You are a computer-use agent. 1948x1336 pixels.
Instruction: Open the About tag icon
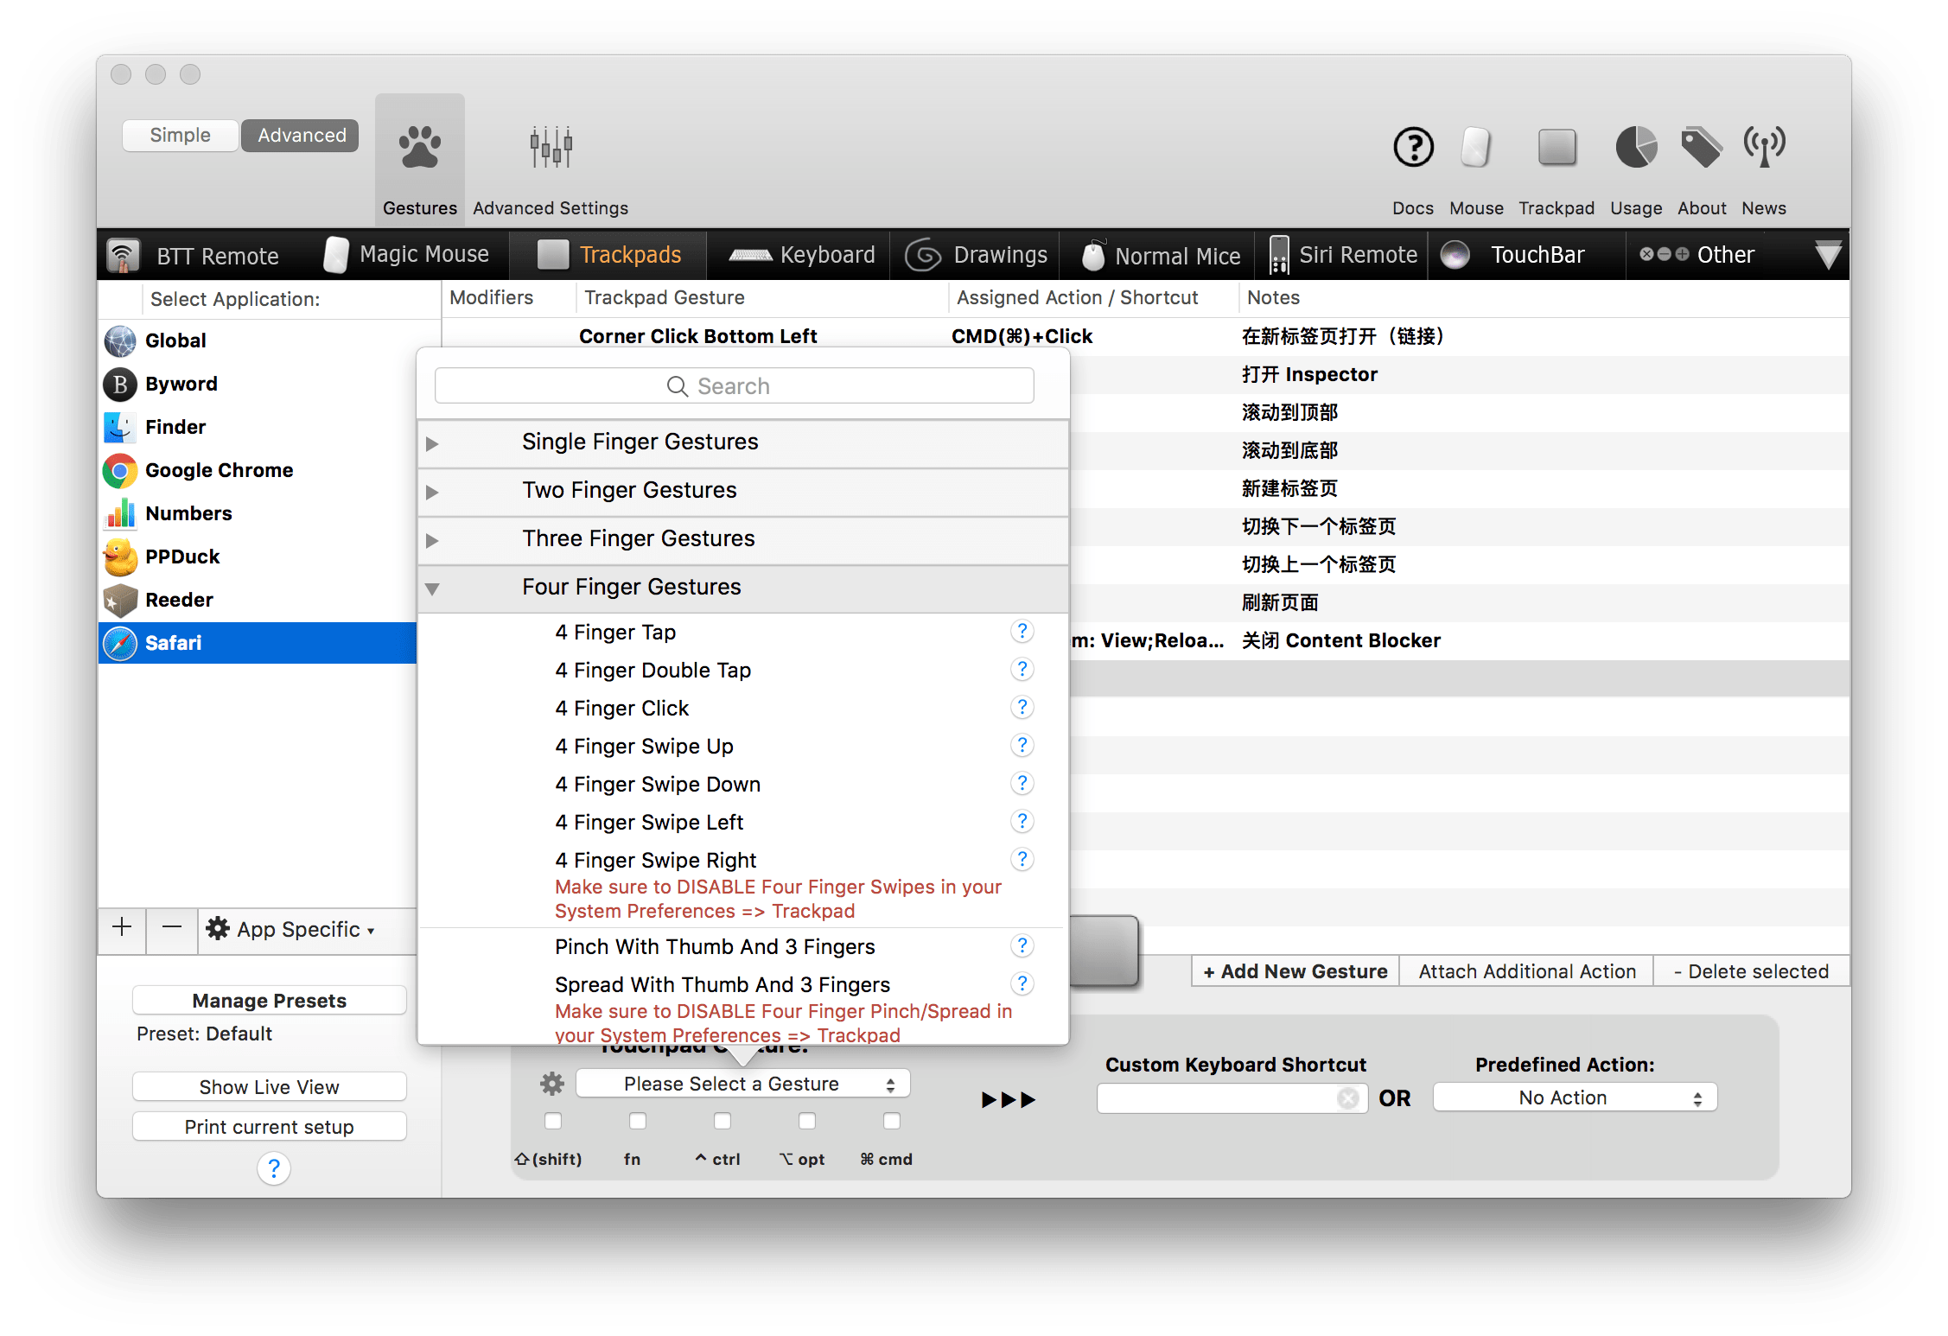coord(1701,148)
